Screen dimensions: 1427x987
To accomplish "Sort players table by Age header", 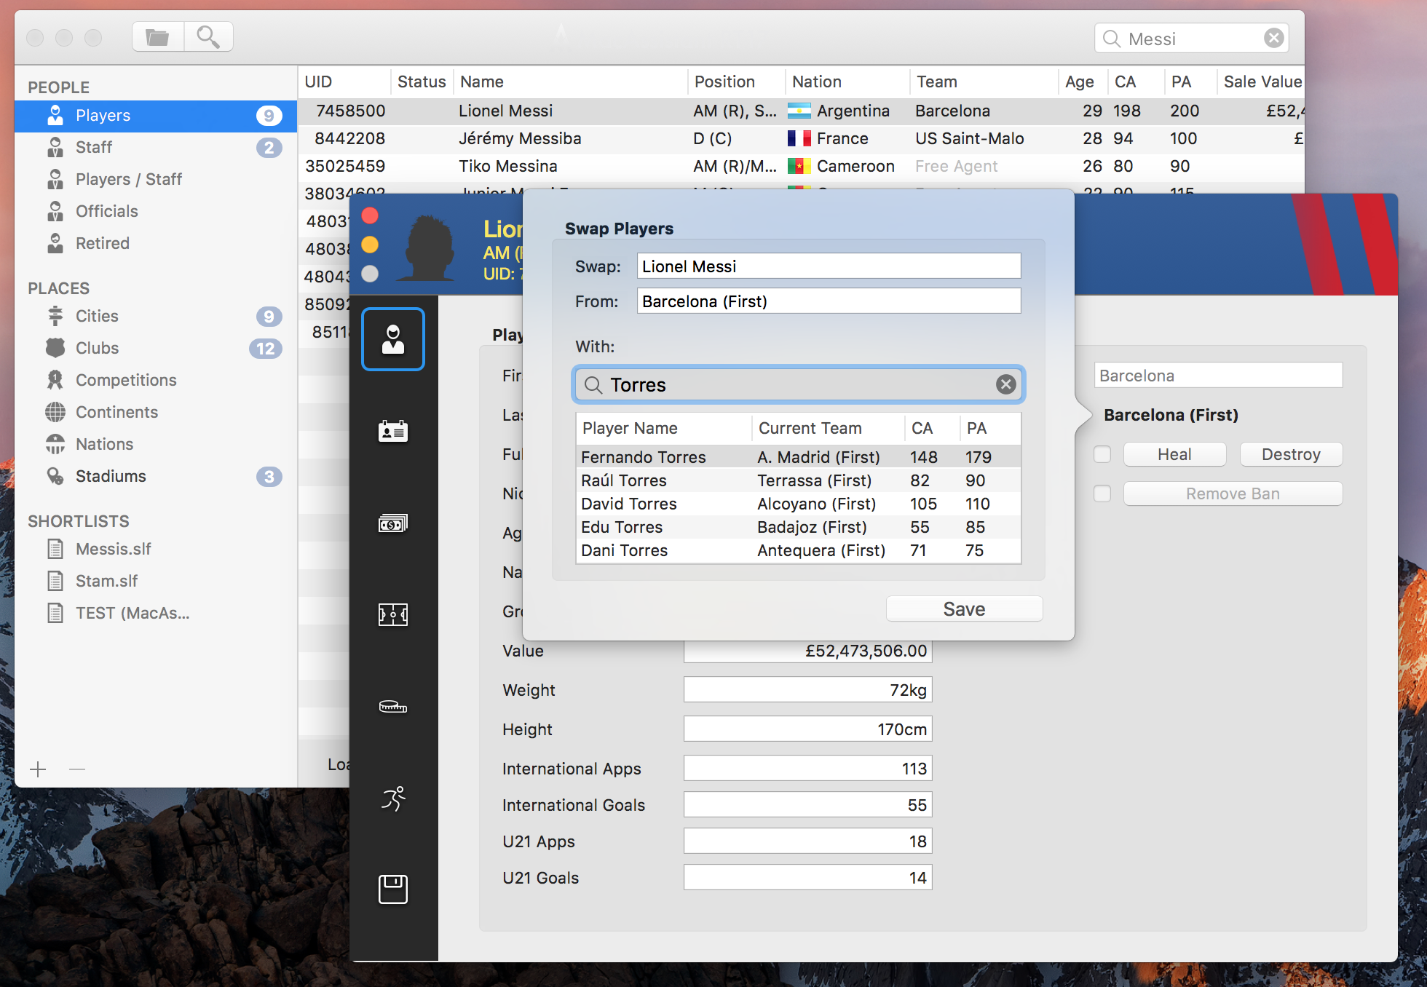I will 1083,82.
